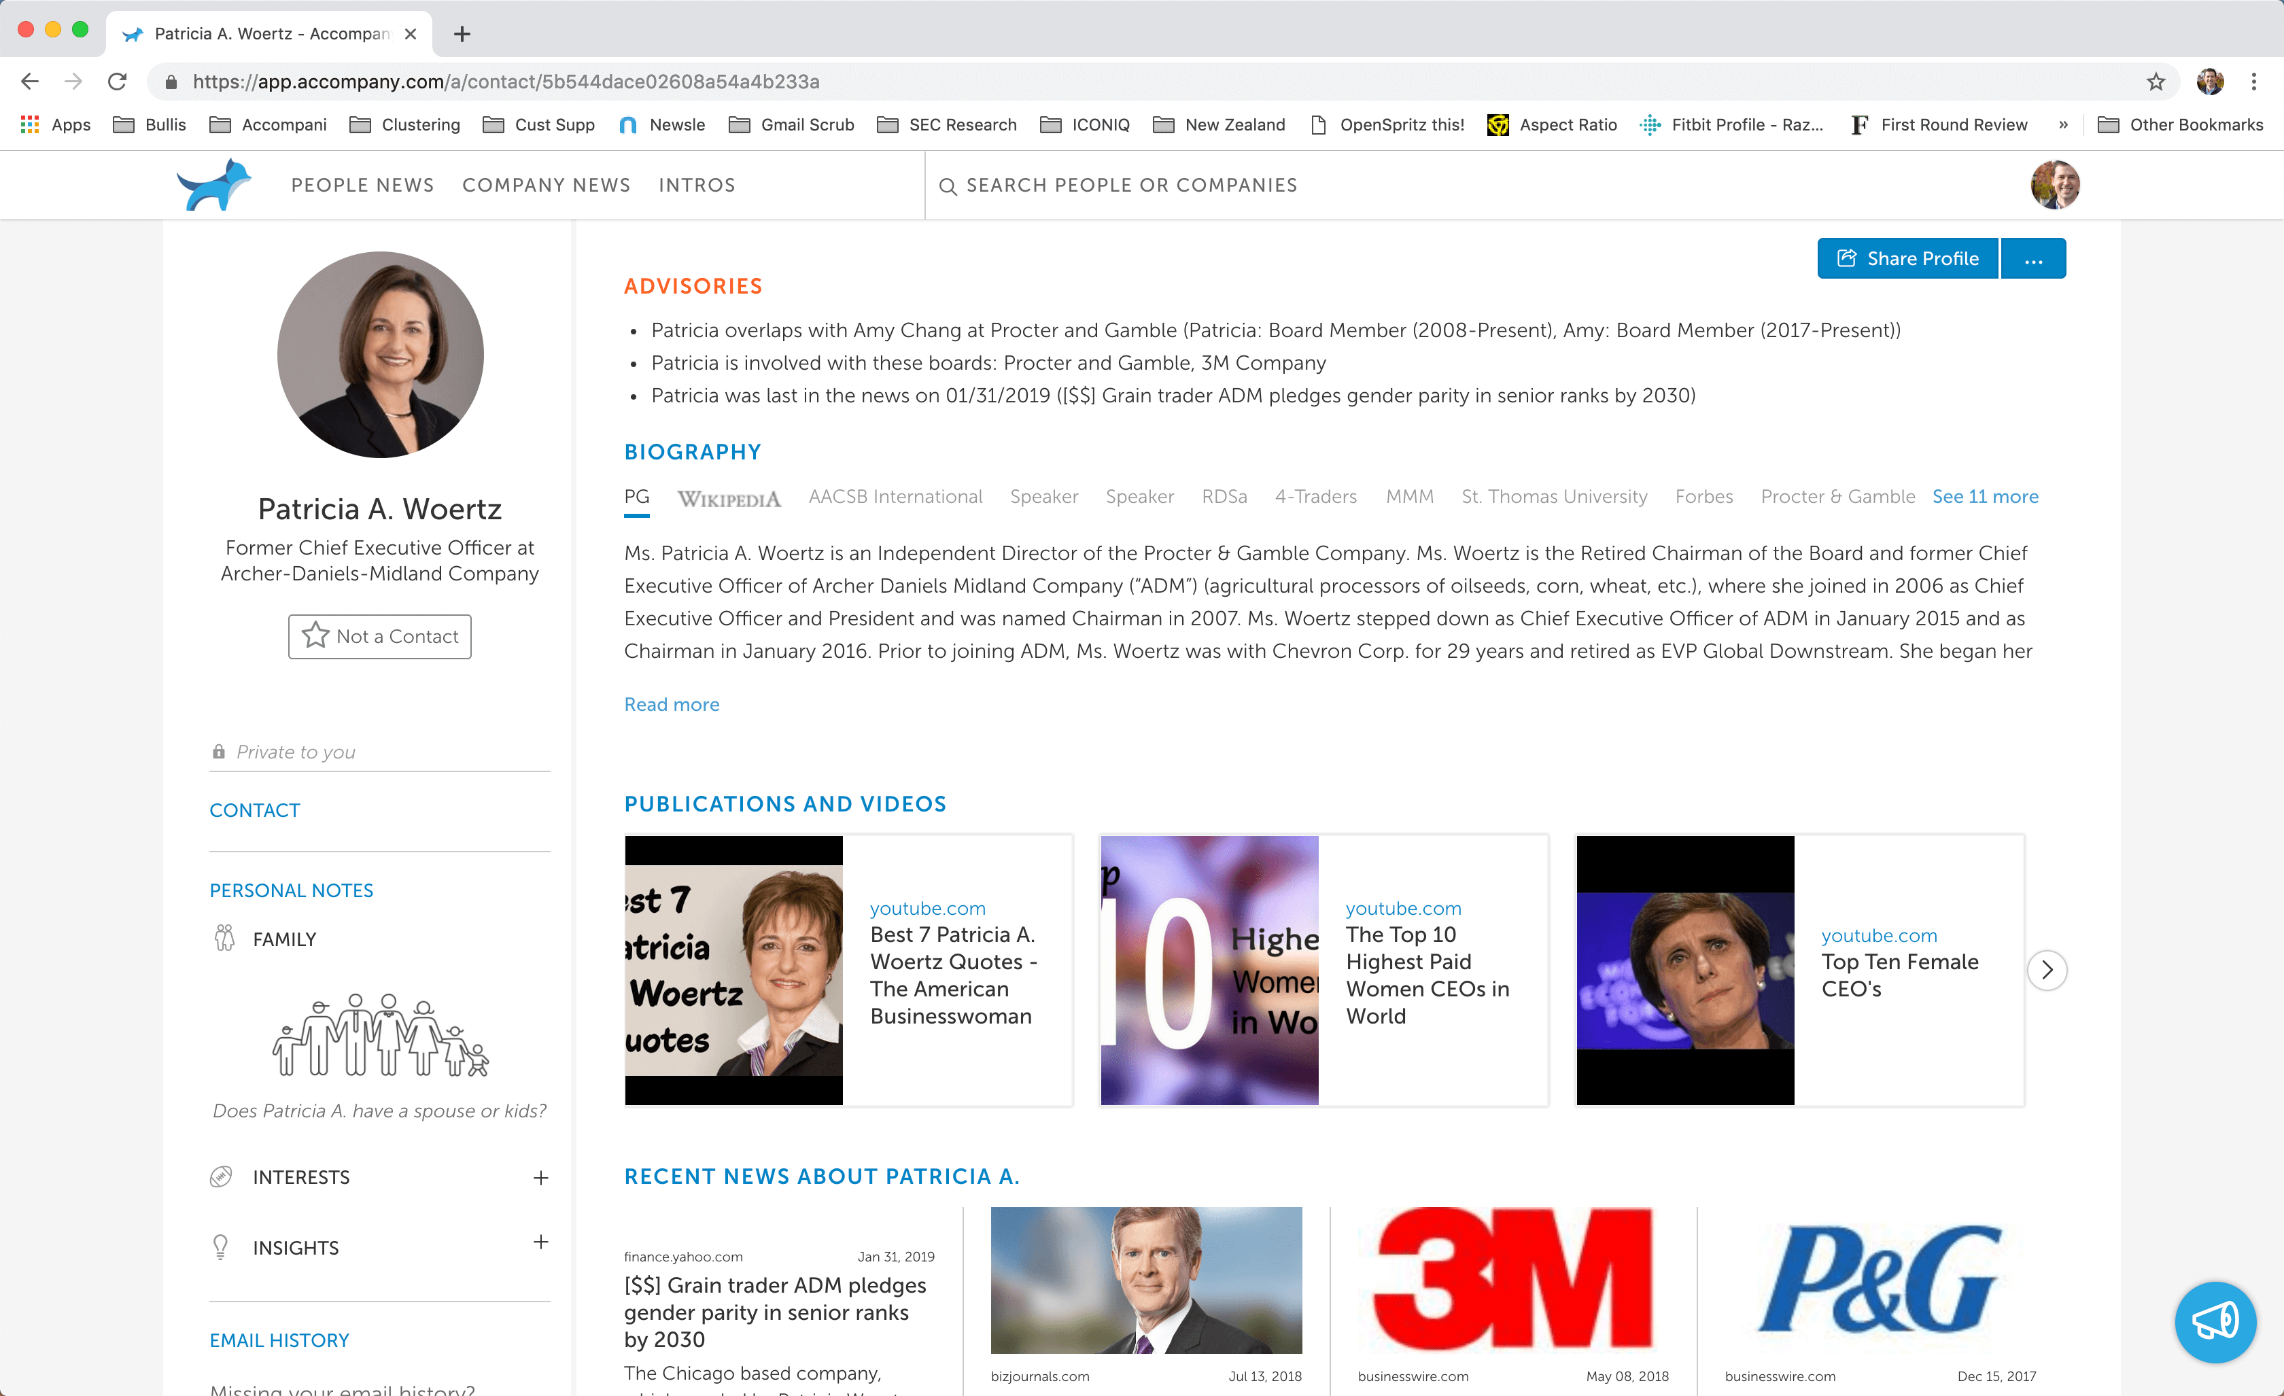Click the Email History heading

click(279, 1340)
